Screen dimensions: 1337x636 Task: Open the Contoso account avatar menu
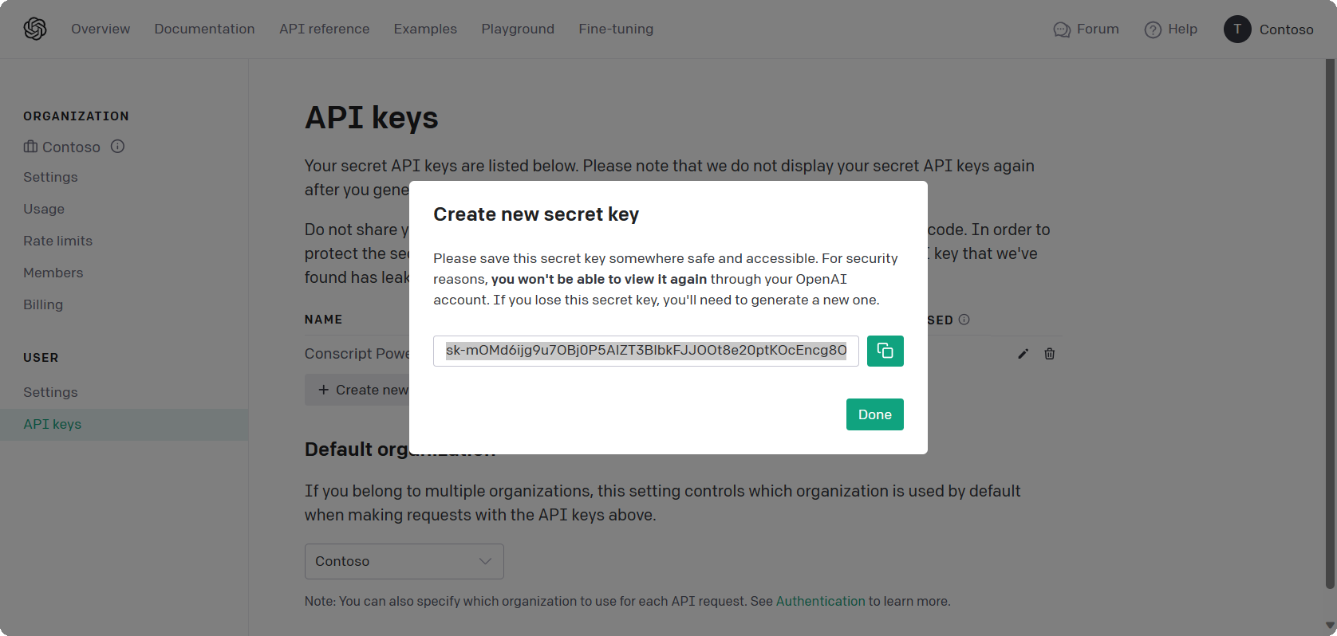(x=1237, y=29)
